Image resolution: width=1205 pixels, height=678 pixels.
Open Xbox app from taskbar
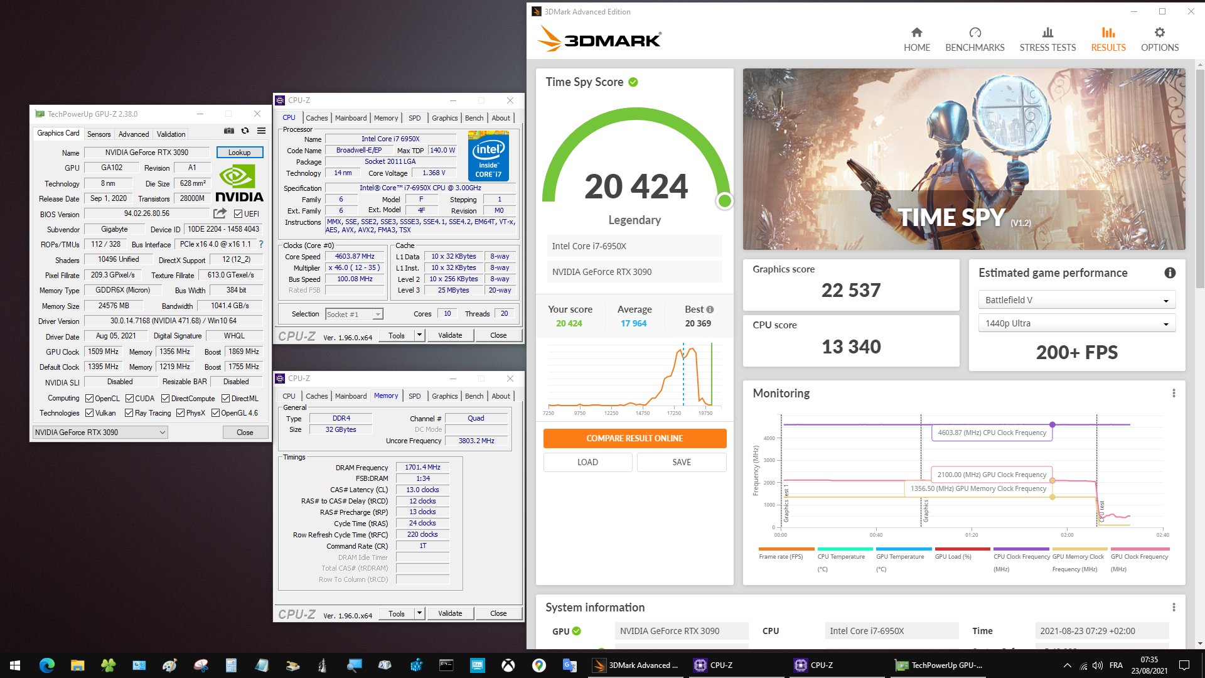[x=508, y=665]
